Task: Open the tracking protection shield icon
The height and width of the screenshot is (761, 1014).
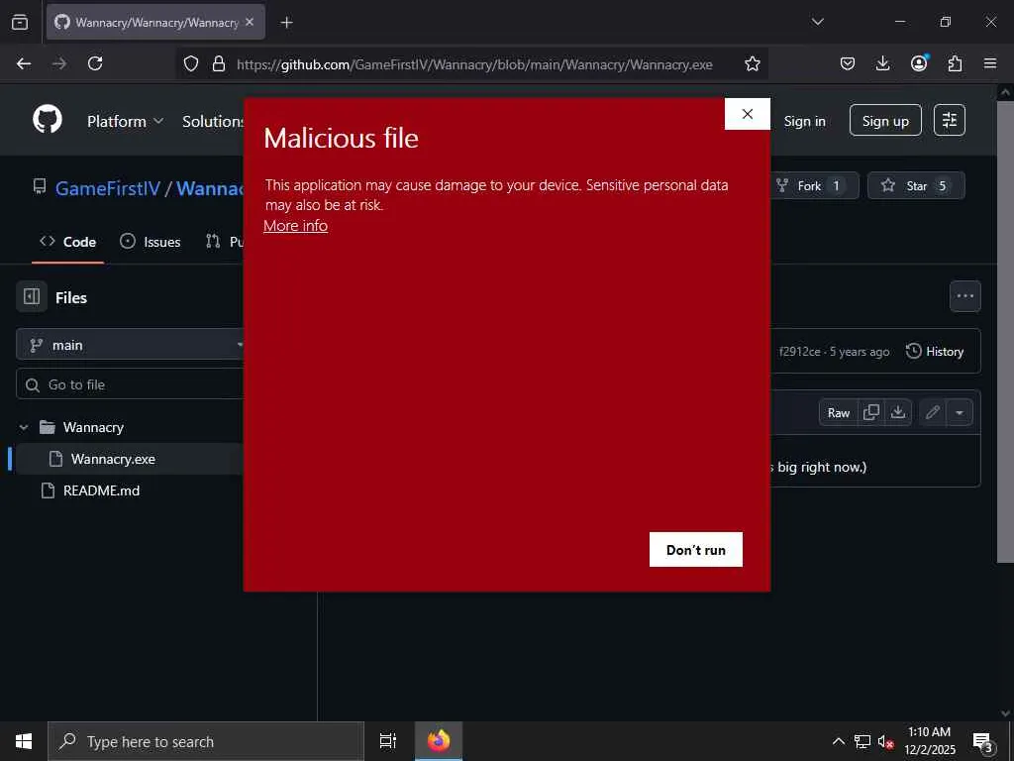Action: coord(191,63)
